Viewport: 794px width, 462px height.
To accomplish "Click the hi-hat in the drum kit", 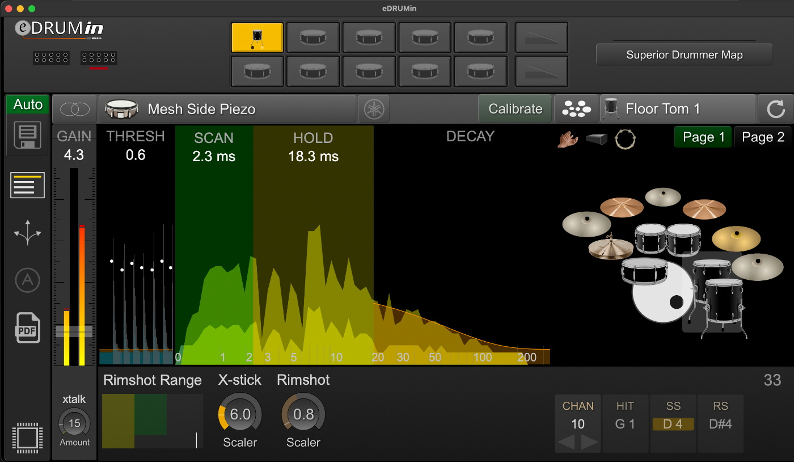I will (610, 247).
